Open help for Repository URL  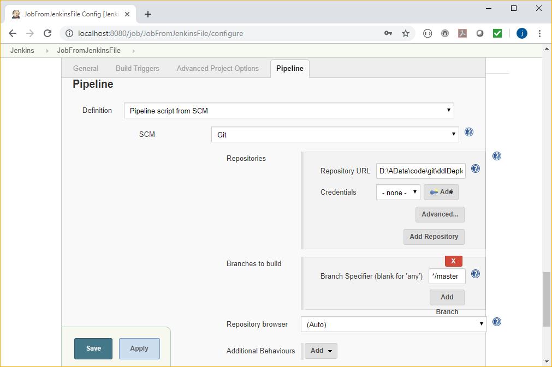pos(475,169)
